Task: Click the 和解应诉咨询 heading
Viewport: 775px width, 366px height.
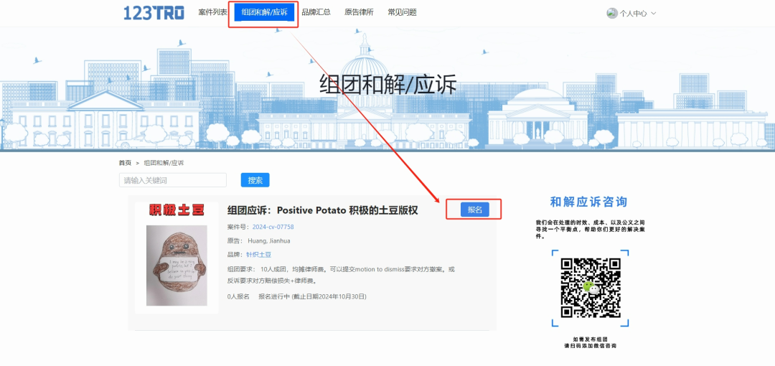Action: (x=589, y=202)
